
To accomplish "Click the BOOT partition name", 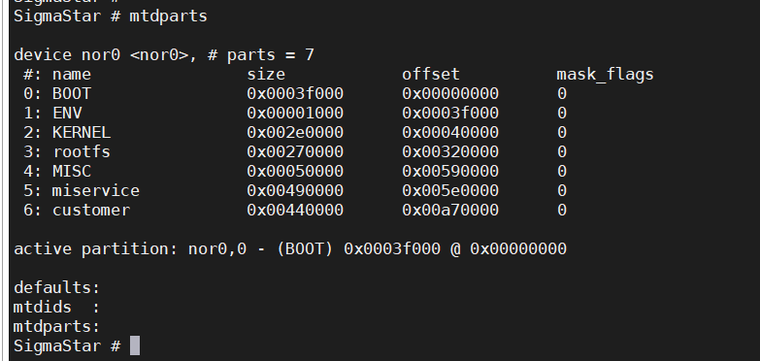I will pyautogui.click(x=72, y=93).
